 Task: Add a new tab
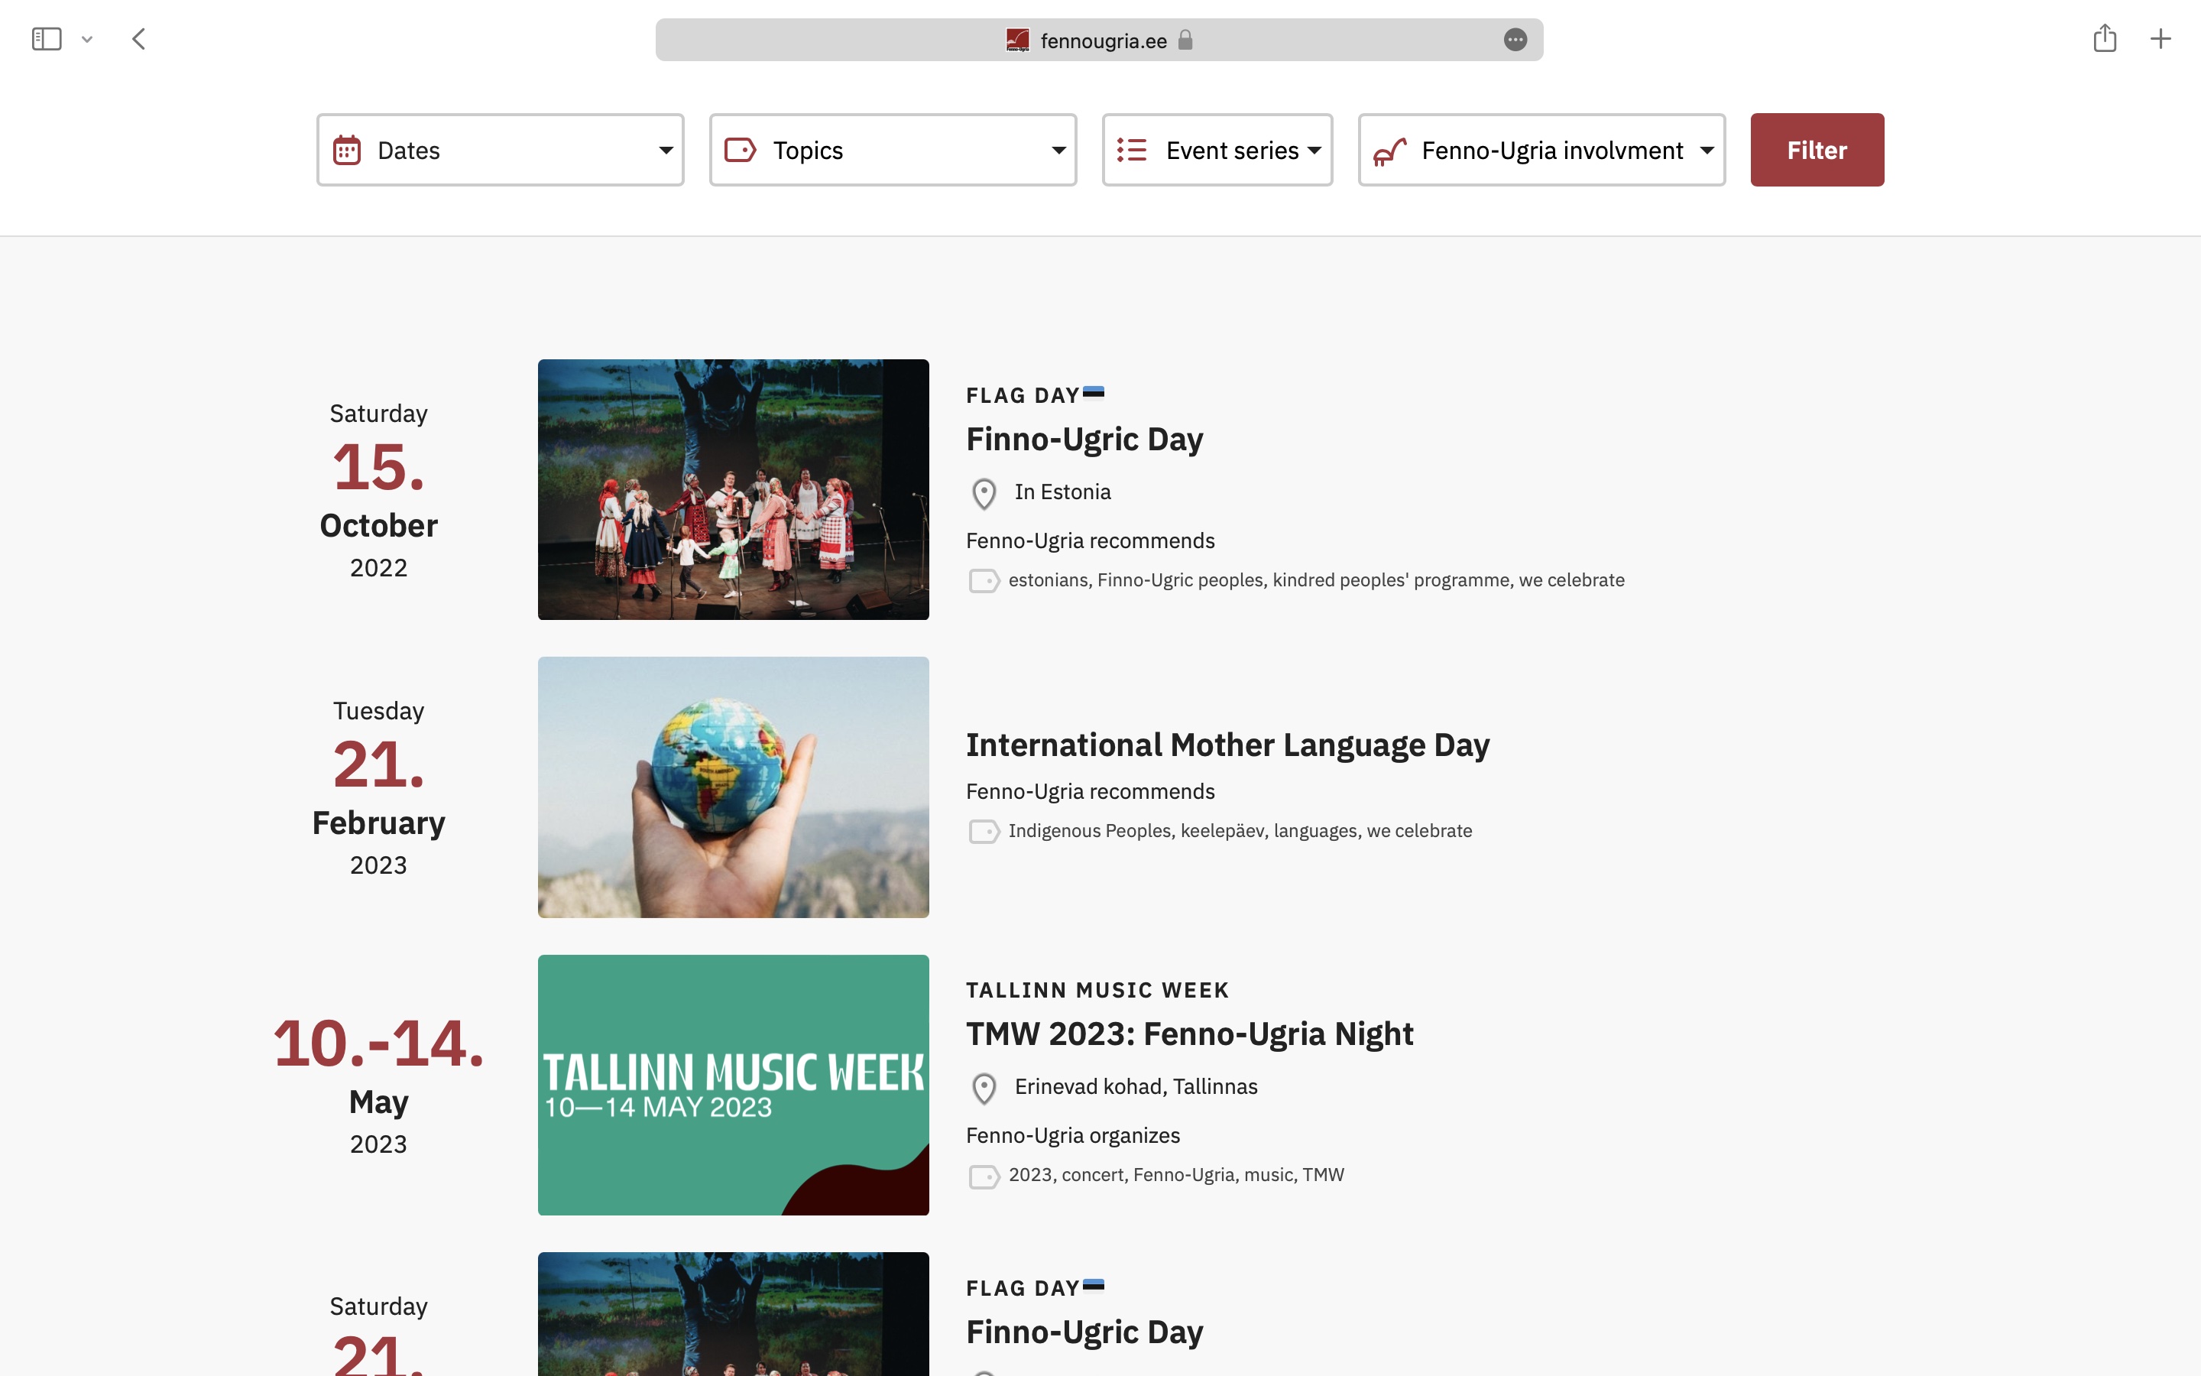point(2160,39)
